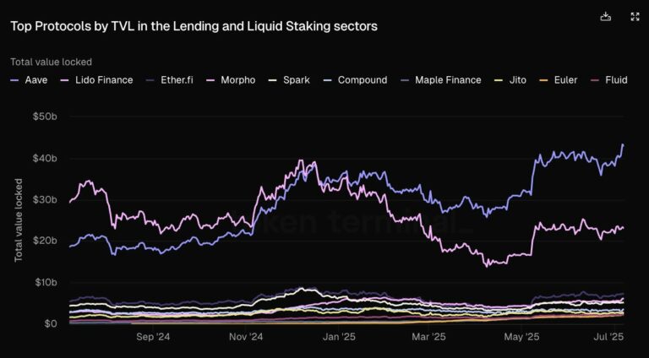Screen dimensions: 649x358
Task: Toggle Jito series in legend
Action: [x=510, y=79]
